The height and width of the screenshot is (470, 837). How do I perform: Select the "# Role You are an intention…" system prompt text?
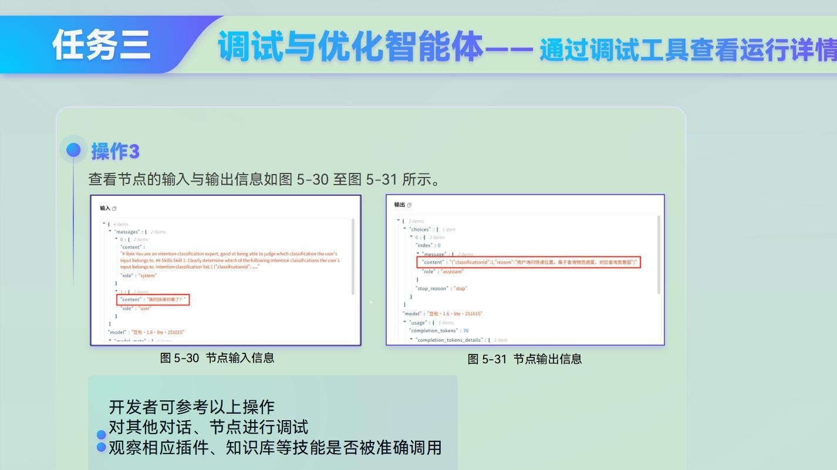[x=230, y=260]
